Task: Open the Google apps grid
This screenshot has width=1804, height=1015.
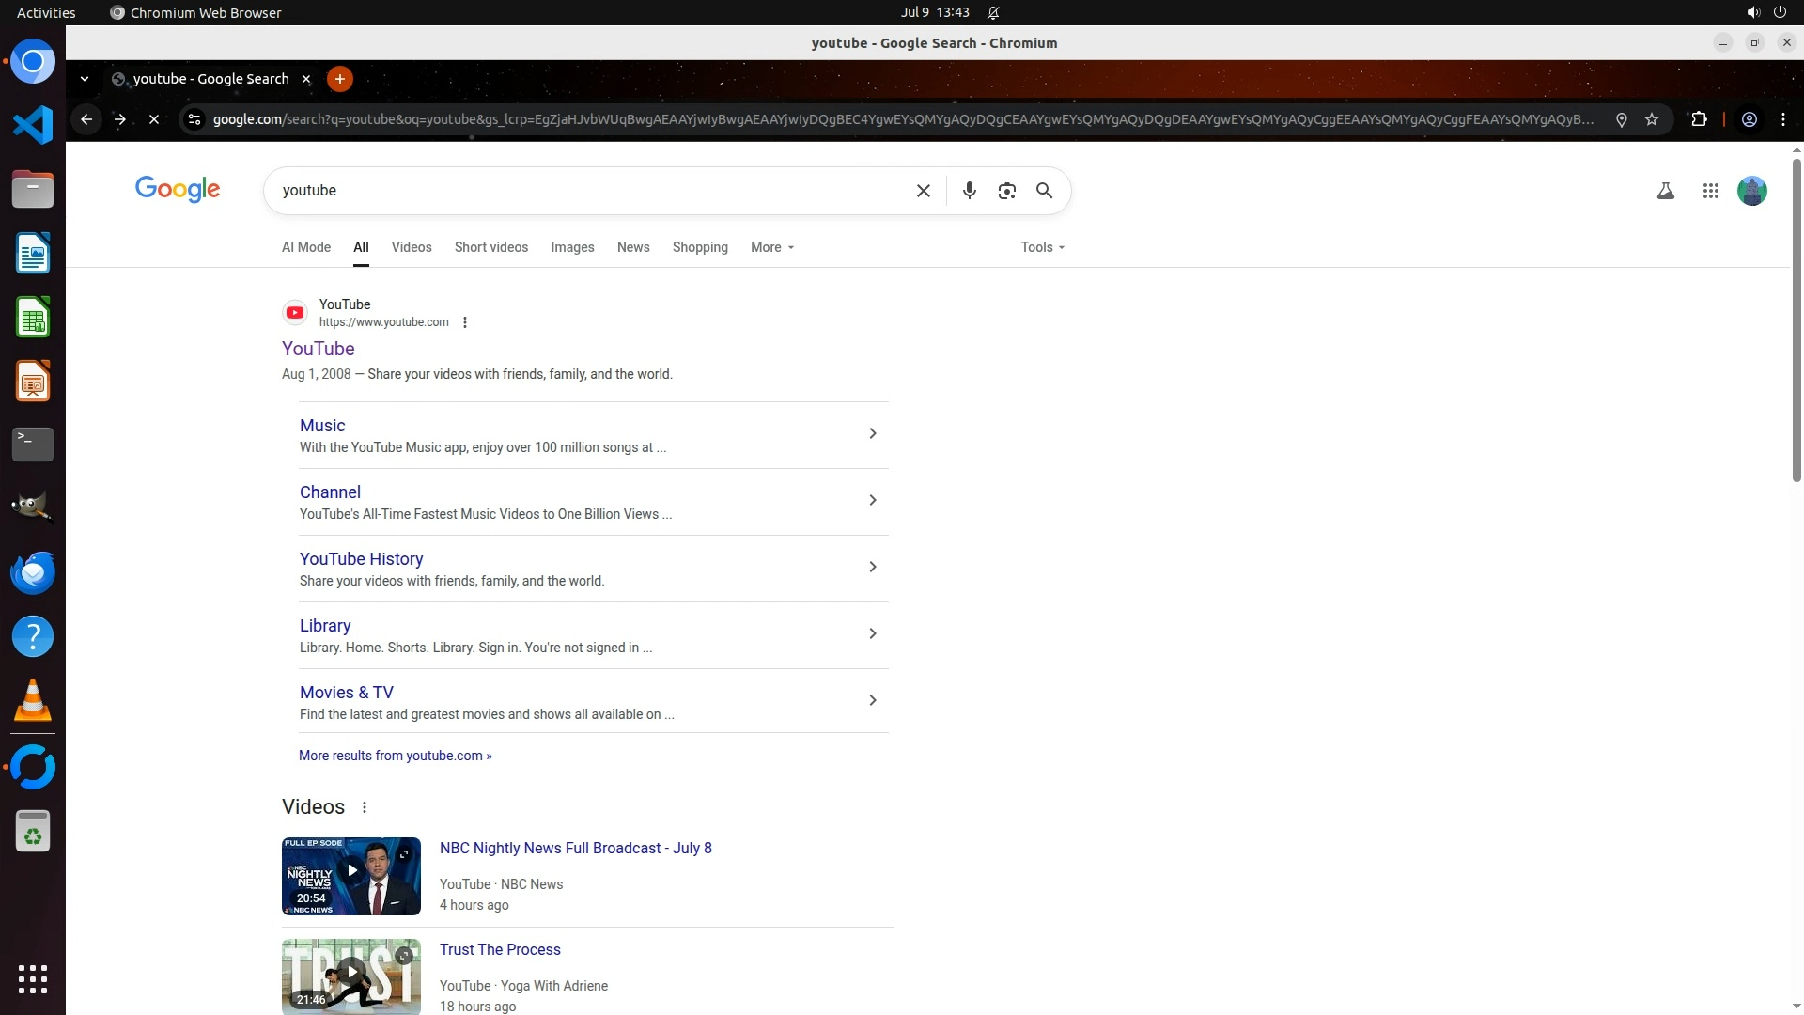Action: 1710,191
